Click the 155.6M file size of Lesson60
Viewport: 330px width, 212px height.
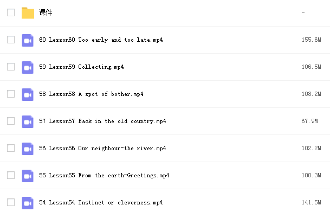[311, 40]
